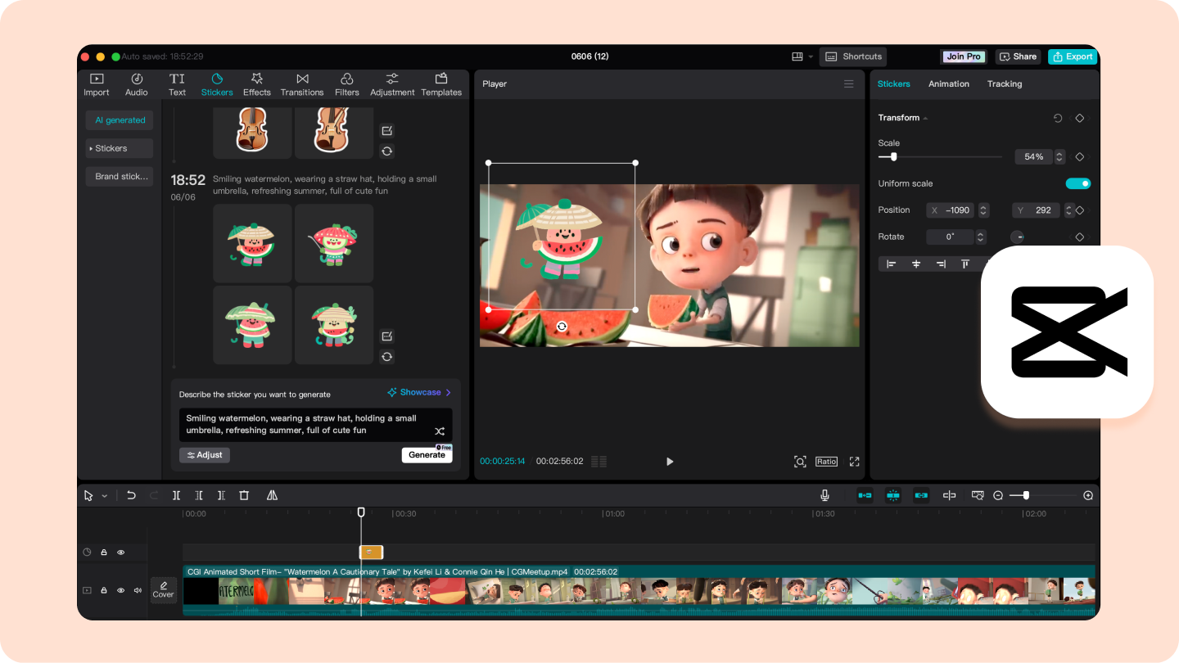
Task: Split the clip at the playhead
Action: [x=176, y=495]
